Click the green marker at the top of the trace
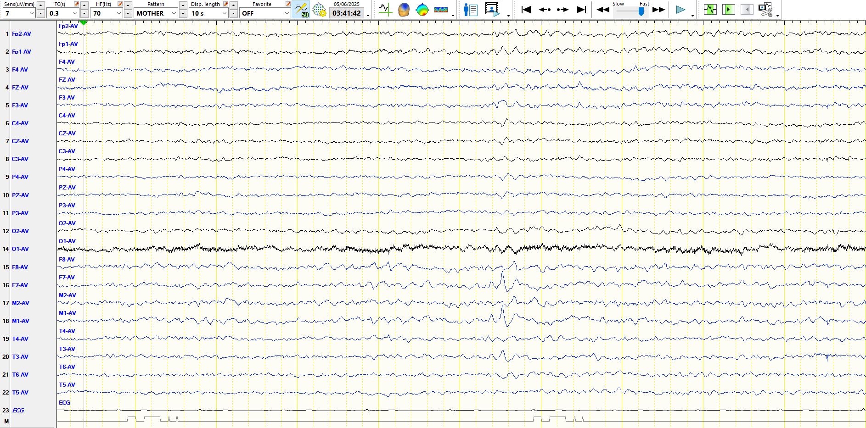 (x=84, y=22)
